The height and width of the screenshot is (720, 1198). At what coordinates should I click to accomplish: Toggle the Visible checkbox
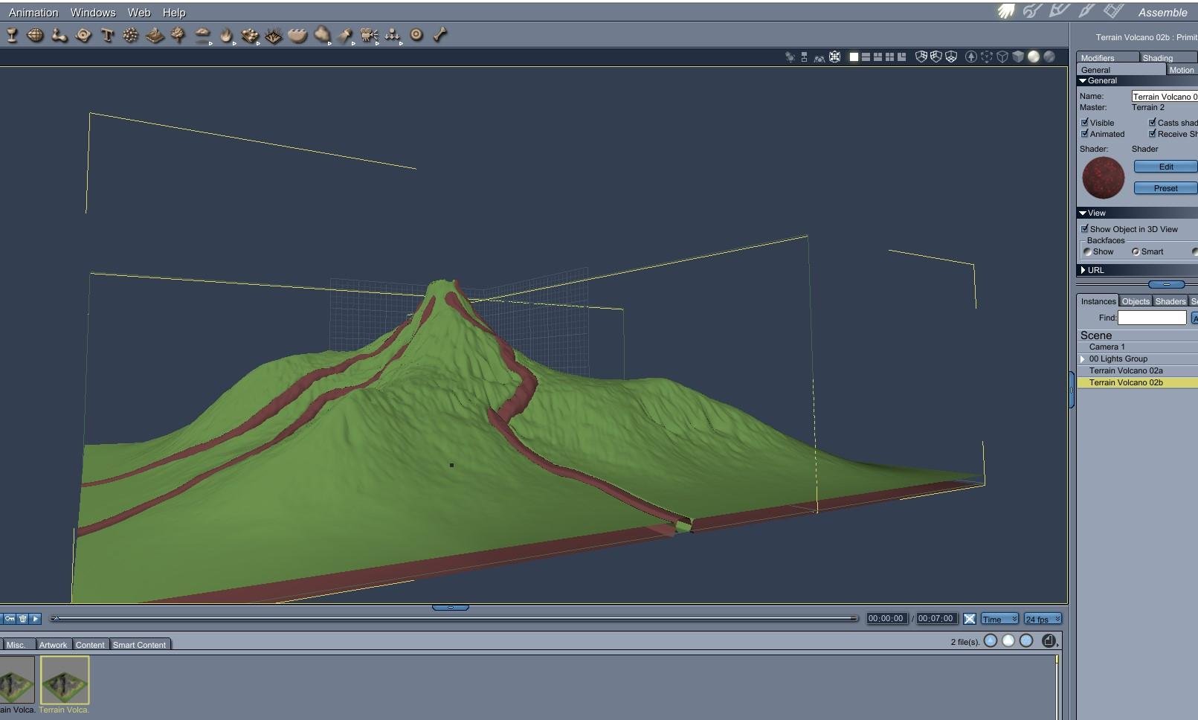tap(1085, 122)
